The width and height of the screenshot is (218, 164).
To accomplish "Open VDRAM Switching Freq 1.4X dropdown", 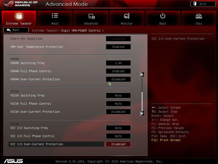I will coord(118,63).
